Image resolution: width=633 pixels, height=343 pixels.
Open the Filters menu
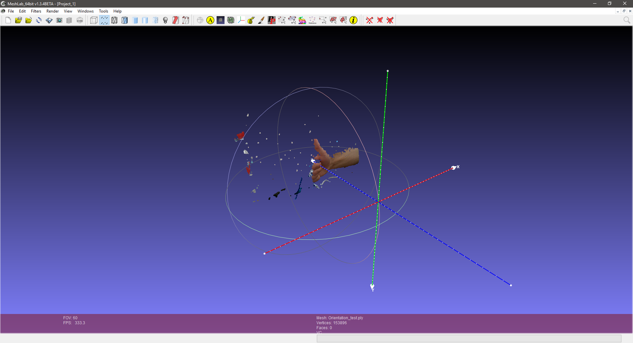pos(36,11)
